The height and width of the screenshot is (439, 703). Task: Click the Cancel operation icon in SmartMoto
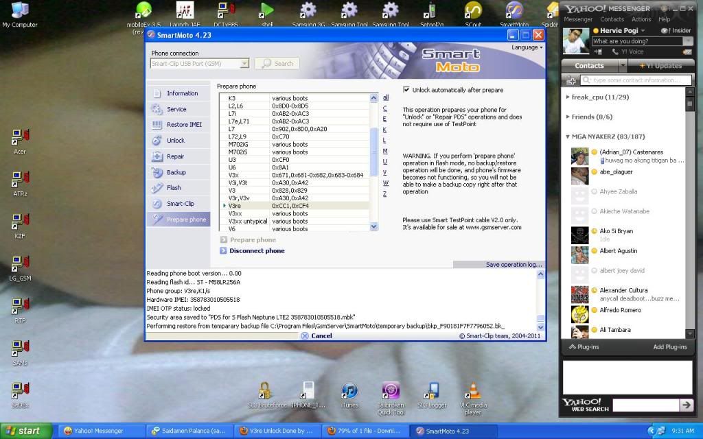click(305, 335)
